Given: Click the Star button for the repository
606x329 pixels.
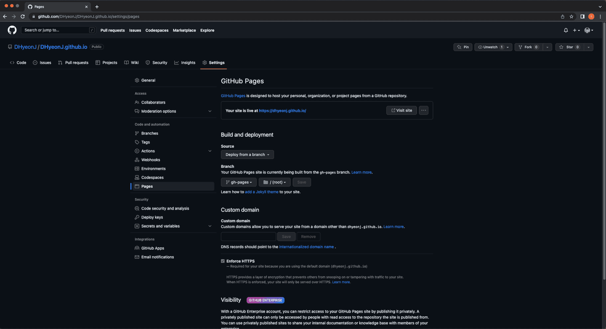Looking at the screenshot, I should click(x=570, y=47).
